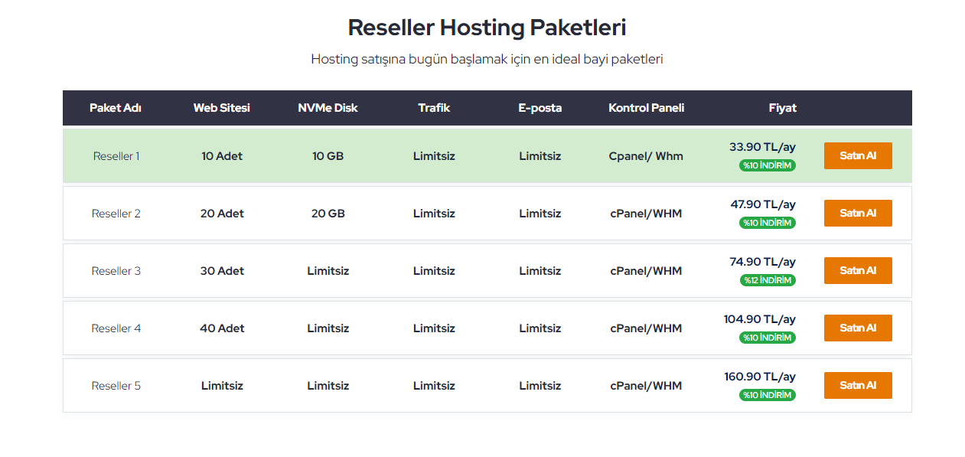Click the Reseller 5 package name
This screenshot has width=965, height=457.
coord(116,386)
